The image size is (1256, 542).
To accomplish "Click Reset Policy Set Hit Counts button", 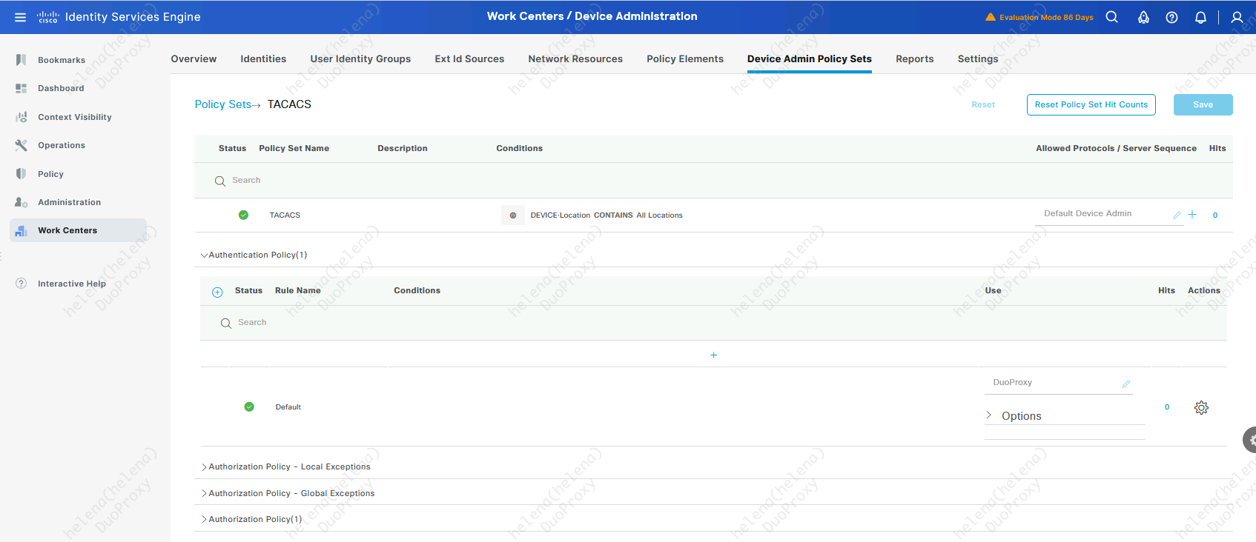I will point(1091,105).
